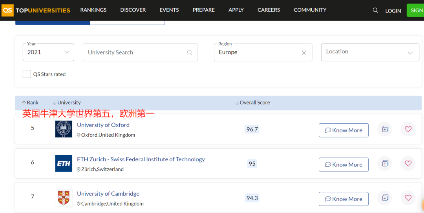Click Know More for University of Cambridge
424x213 pixels.
(x=344, y=199)
